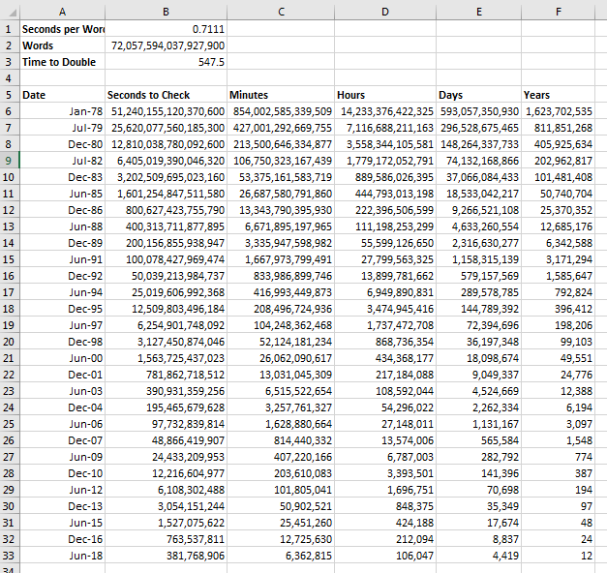This screenshot has width=607, height=573.
Task: Click the Time to Double value 547.5
Action: click(x=166, y=62)
